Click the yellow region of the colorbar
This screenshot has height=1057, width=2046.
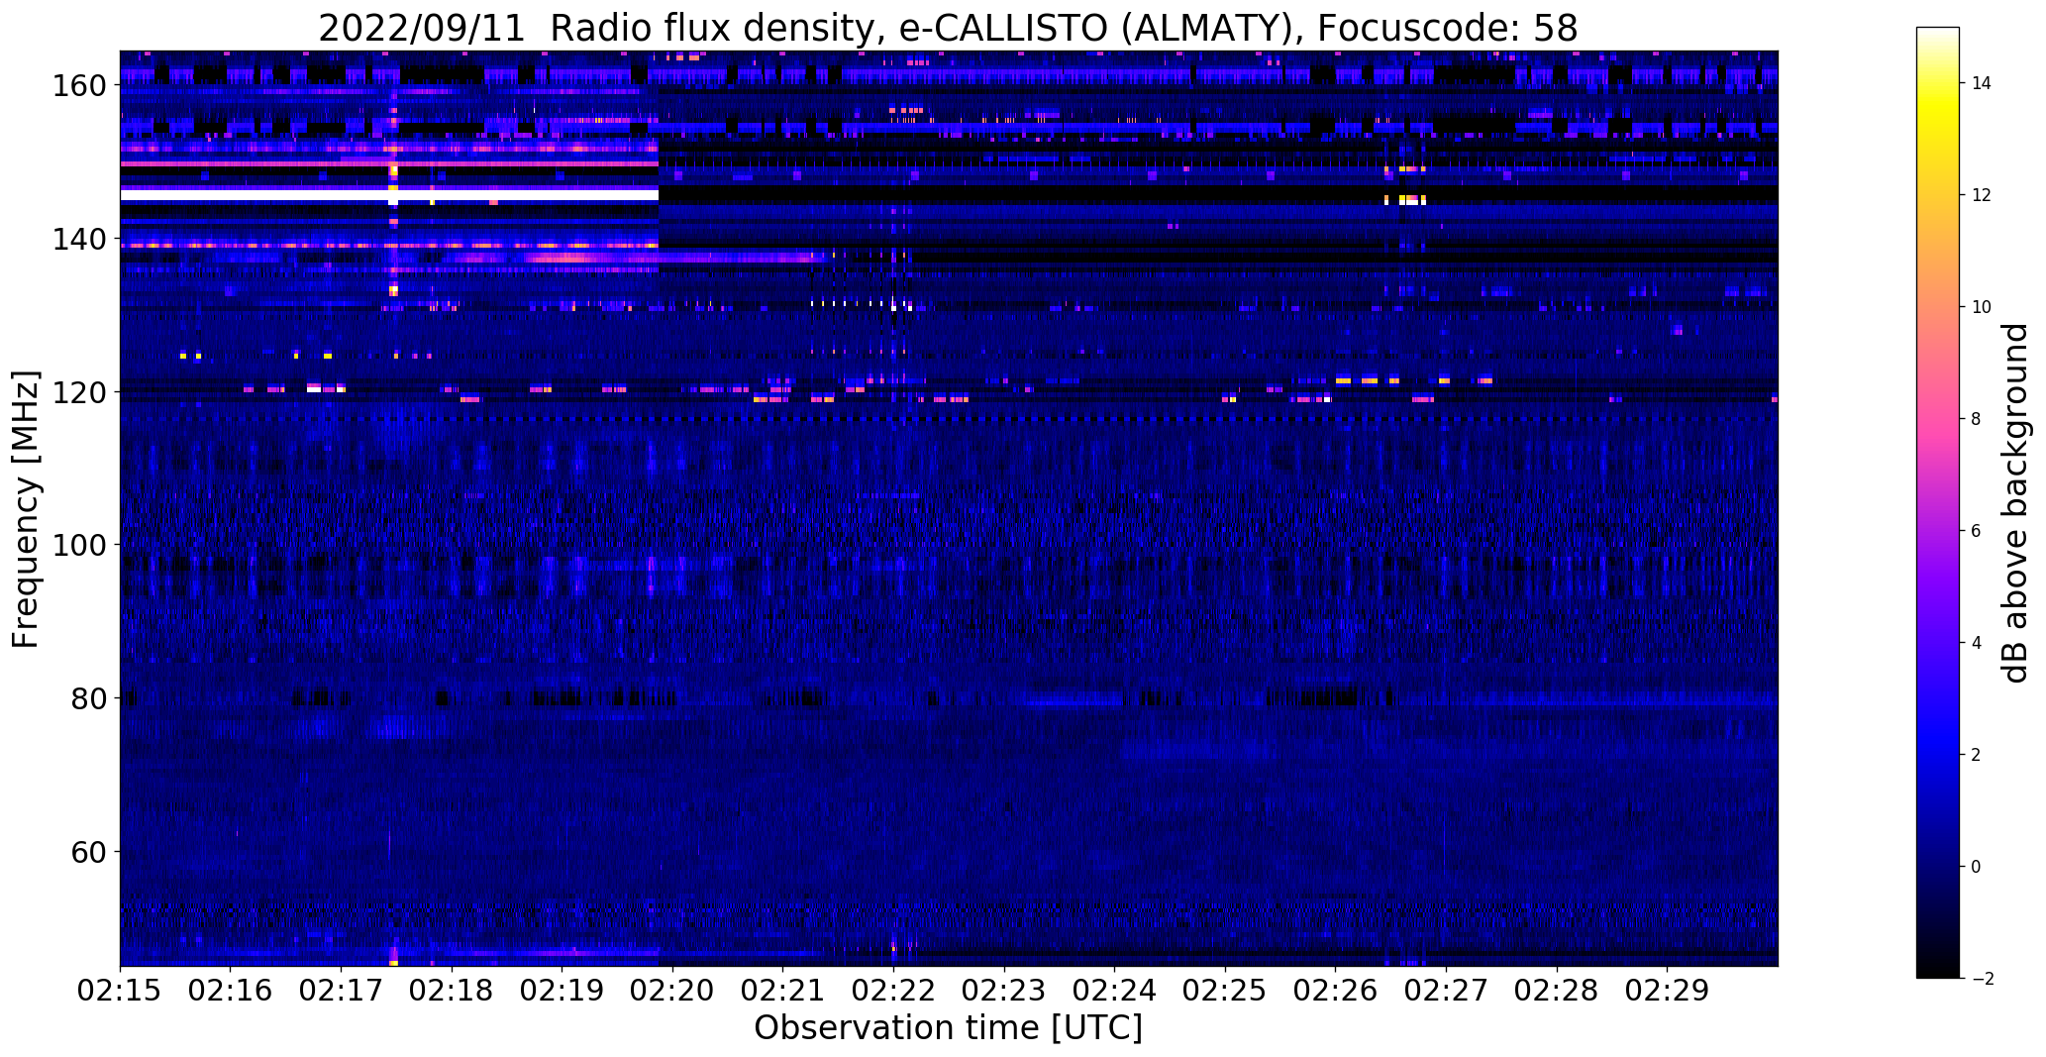[1938, 111]
